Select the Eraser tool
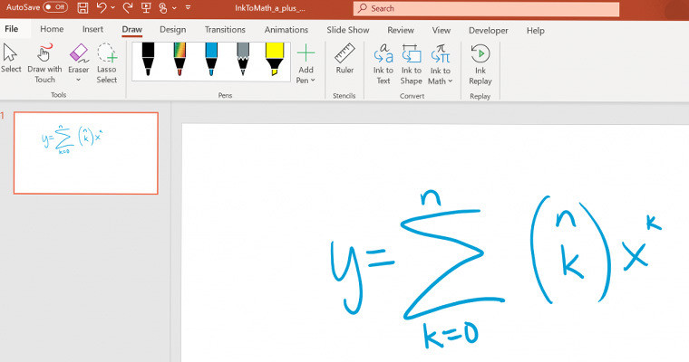689x362 pixels. 79,58
